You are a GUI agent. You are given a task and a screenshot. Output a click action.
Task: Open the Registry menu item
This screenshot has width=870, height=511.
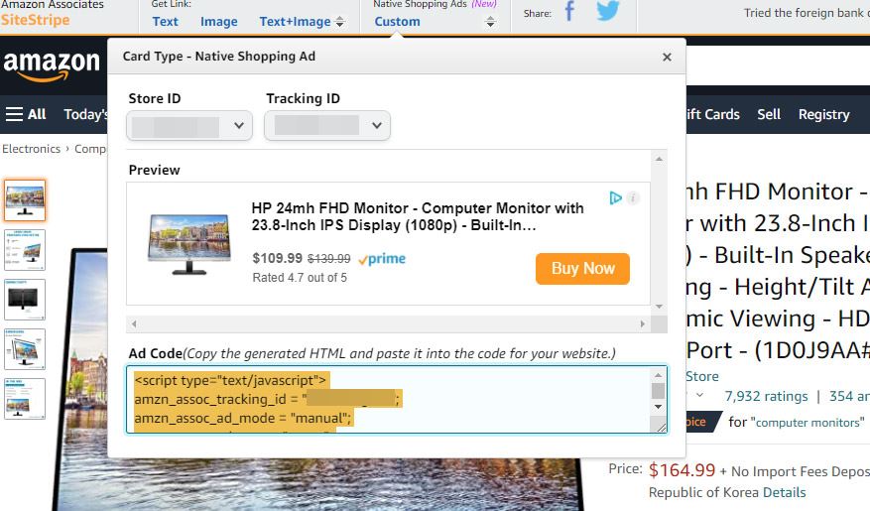[x=824, y=114]
